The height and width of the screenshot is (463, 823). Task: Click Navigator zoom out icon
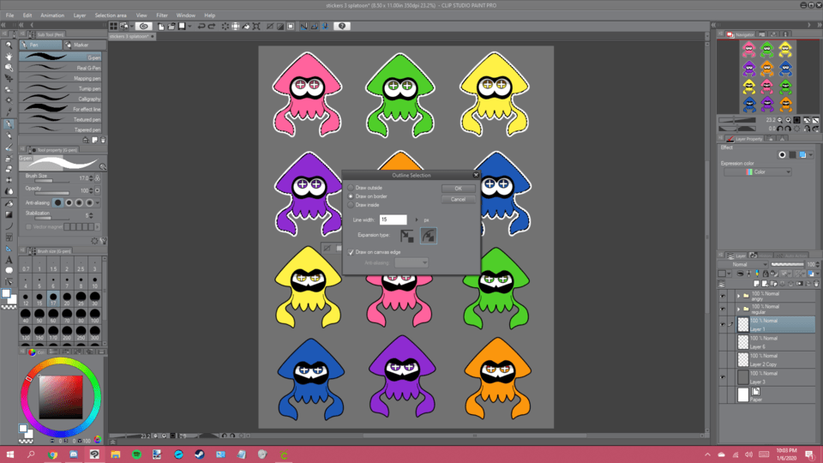(779, 120)
